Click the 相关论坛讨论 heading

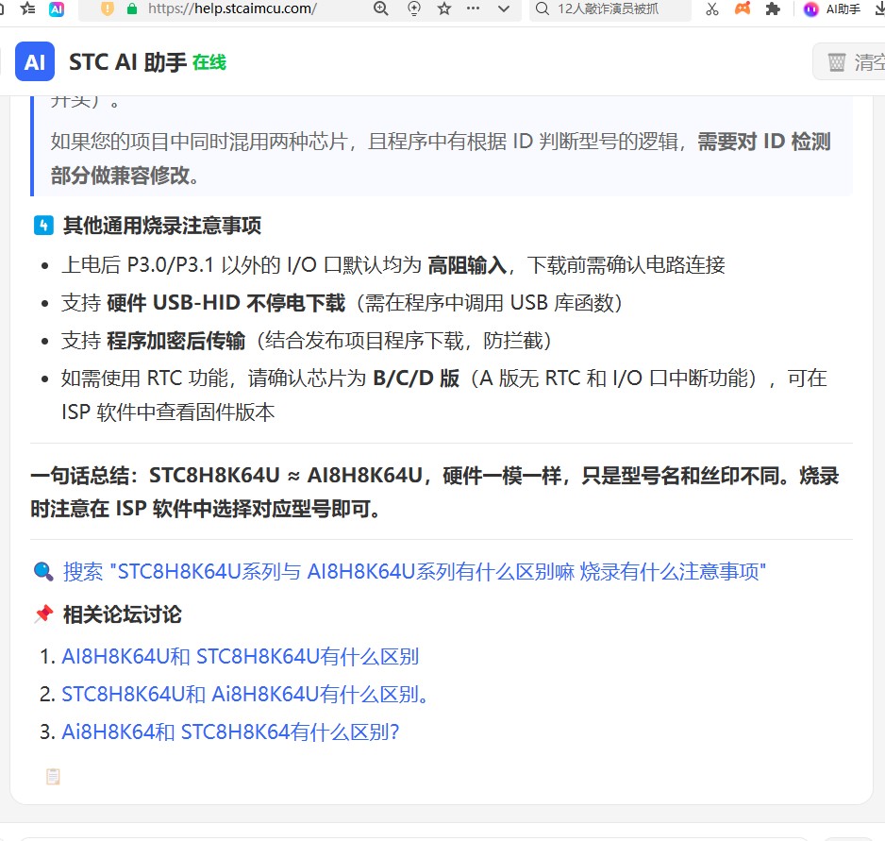(x=123, y=614)
